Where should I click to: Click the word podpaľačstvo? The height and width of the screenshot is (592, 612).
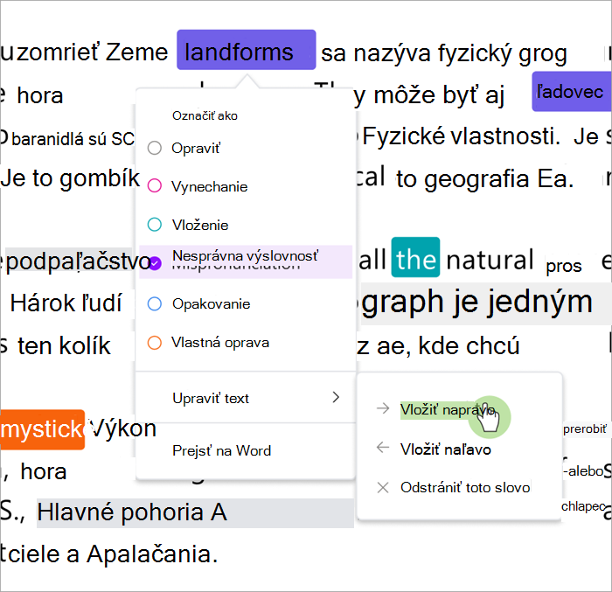(78, 262)
